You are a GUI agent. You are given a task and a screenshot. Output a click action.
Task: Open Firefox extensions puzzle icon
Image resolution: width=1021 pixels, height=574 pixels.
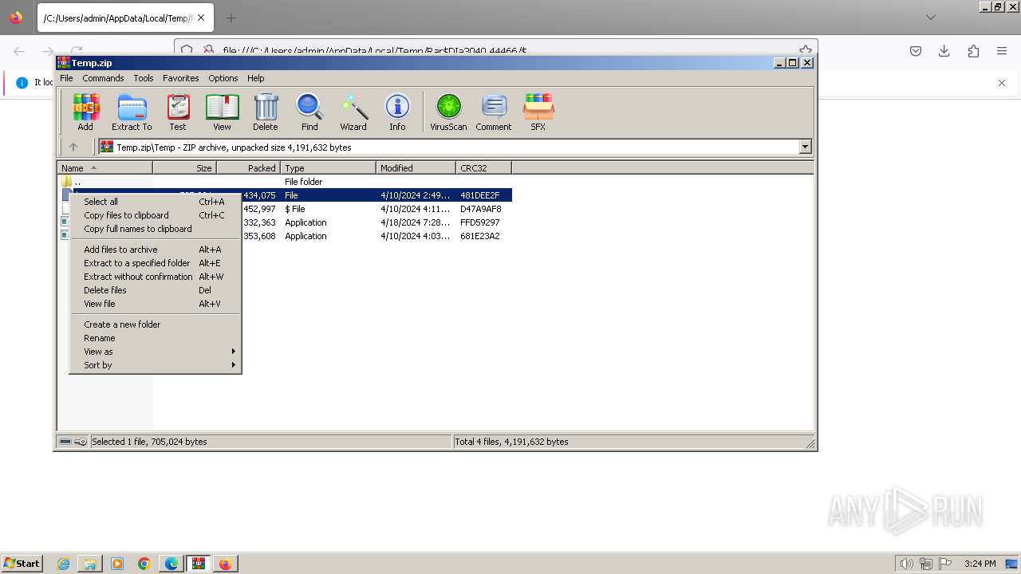[973, 51]
